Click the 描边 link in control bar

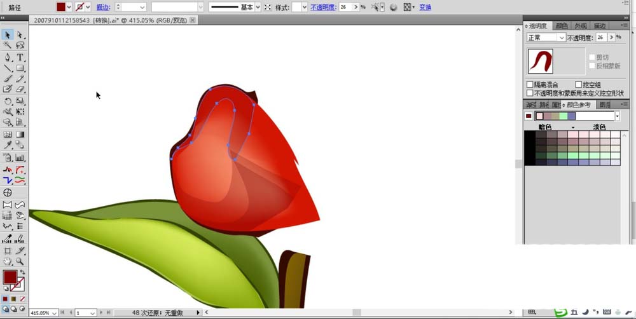coord(102,7)
